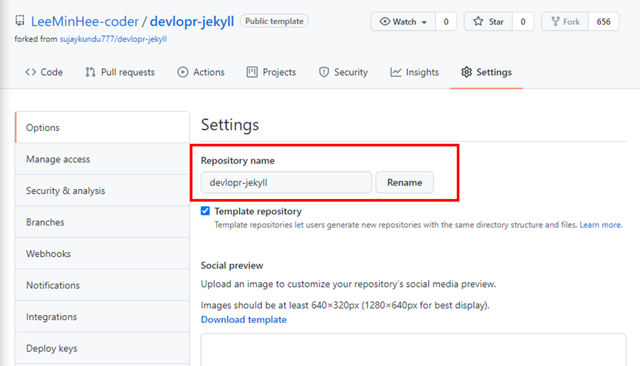Click the Security shield icon

(324, 72)
